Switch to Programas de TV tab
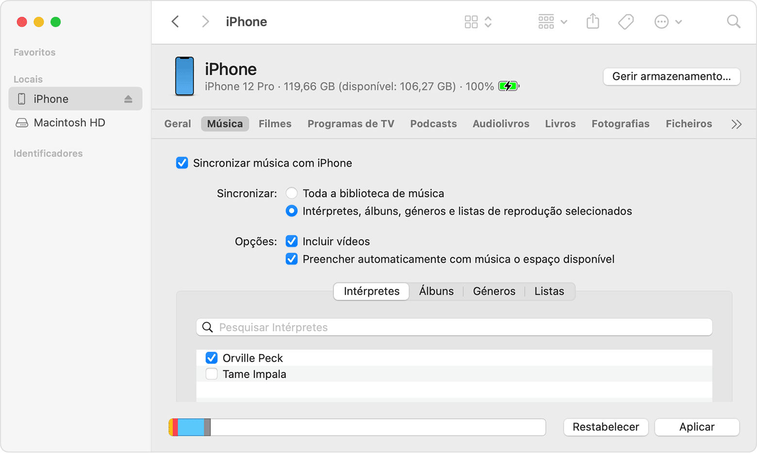The width and height of the screenshot is (757, 453). tap(351, 124)
